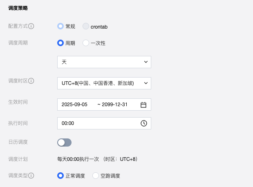The image size is (253, 187).
Task: Click the start date 2025-09-05
Action: [74, 105]
